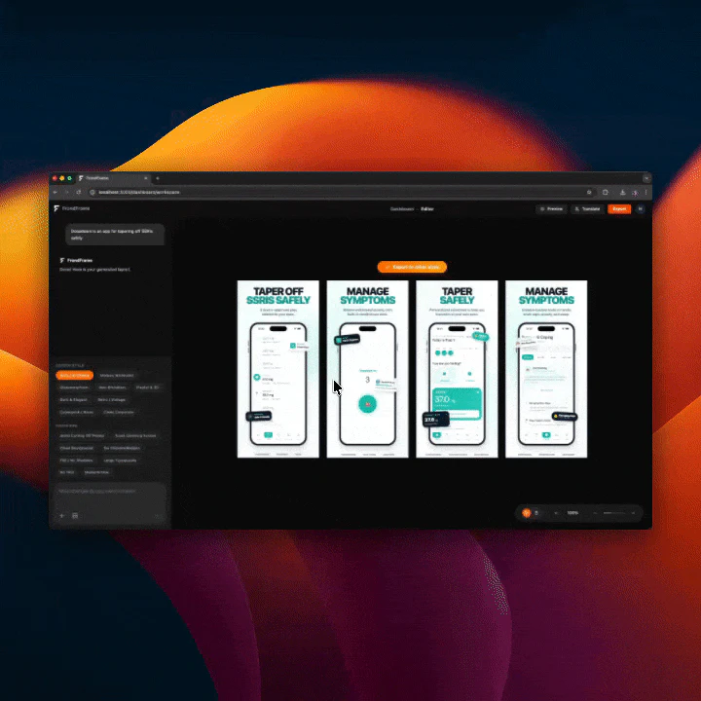Click the browser back arrow

pyautogui.click(x=55, y=192)
